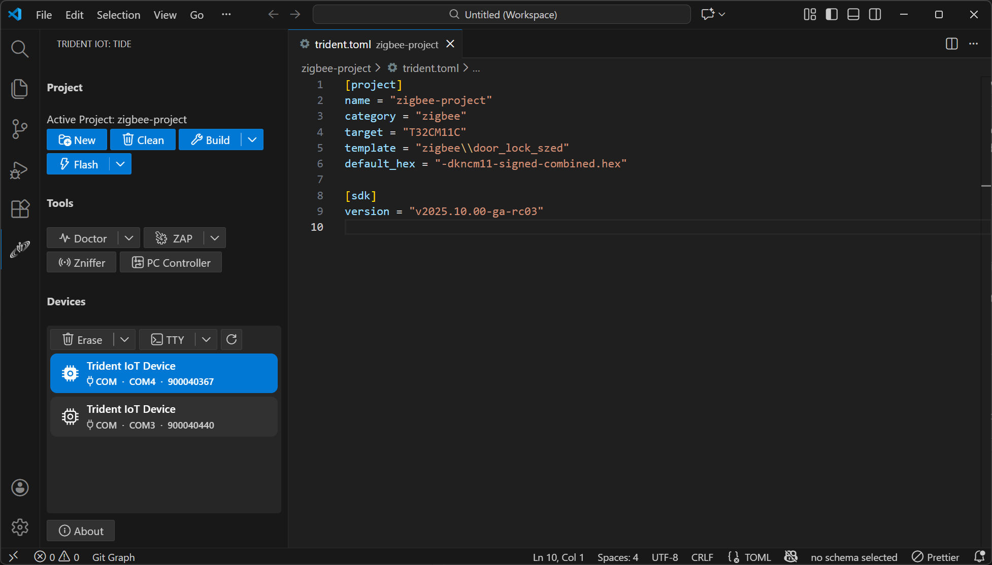This screenshot has width=992, height=565.
Task: Select the Trident IoT TIDE sidebar icon
Action: pyautogui.click(x=20, y=249)
